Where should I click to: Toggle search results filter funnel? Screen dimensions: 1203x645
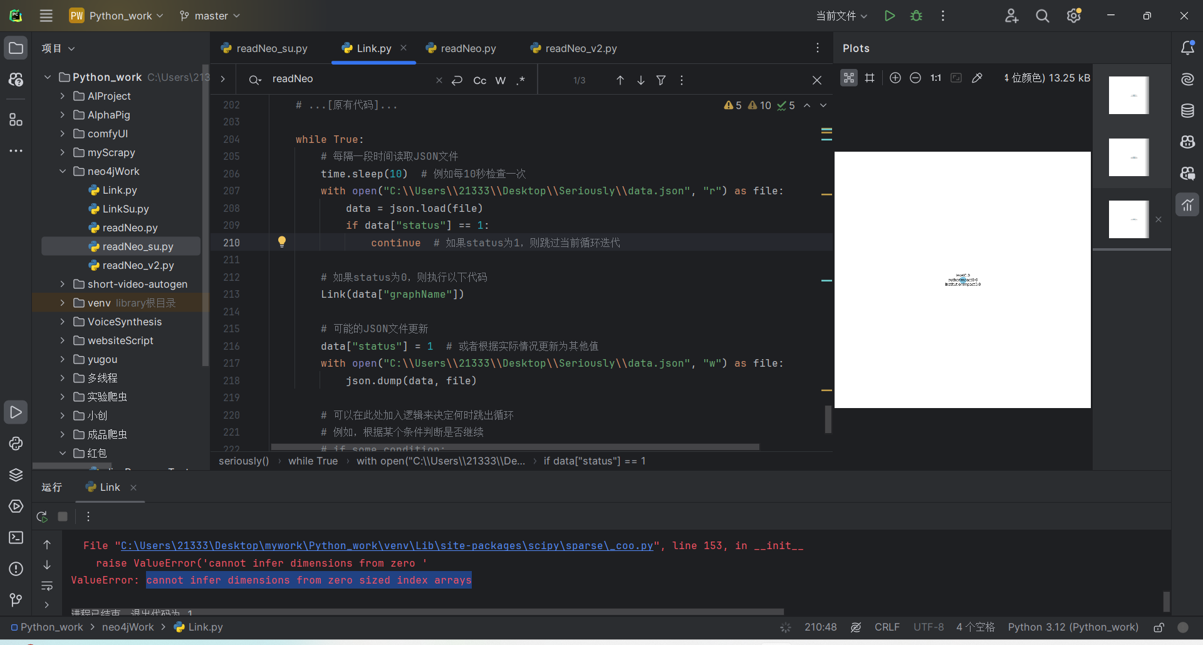tap(661, 80)
